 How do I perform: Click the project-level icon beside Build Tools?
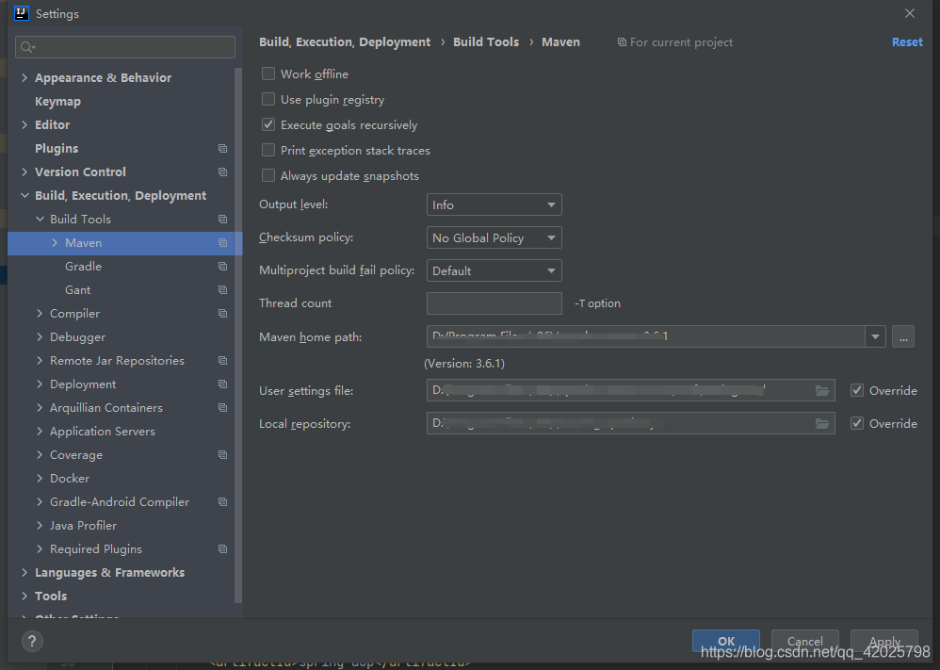click(222, 219)
